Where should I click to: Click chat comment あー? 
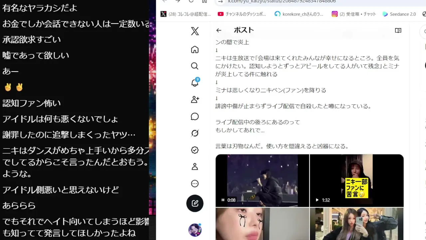tap(11, 71)
